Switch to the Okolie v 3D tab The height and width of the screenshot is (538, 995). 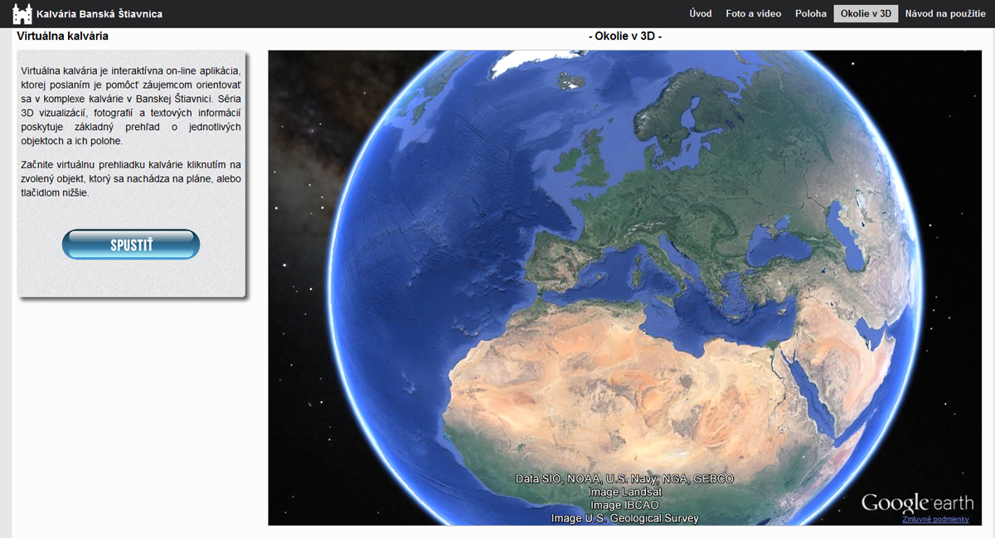tap(866, 13)
